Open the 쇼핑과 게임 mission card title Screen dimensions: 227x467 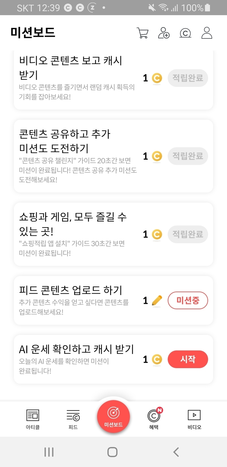click(73, 224)
